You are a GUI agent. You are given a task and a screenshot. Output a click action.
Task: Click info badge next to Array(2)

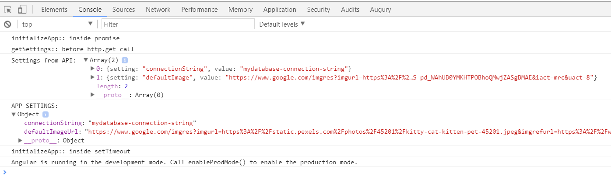coord(125,60)
